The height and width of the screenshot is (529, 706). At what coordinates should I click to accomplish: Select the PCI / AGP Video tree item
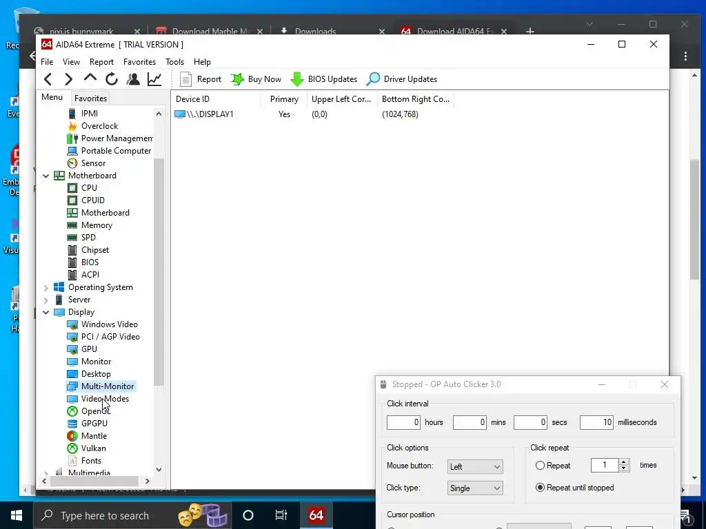click(x=103, y=336)
